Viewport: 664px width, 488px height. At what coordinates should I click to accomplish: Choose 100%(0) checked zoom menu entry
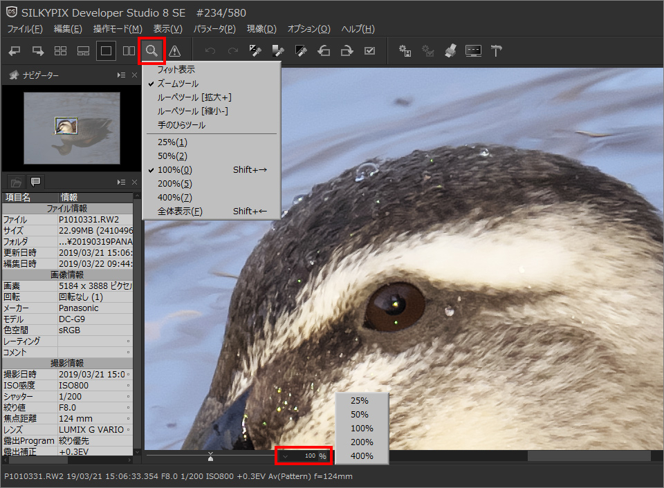click(x=174, y=170)
